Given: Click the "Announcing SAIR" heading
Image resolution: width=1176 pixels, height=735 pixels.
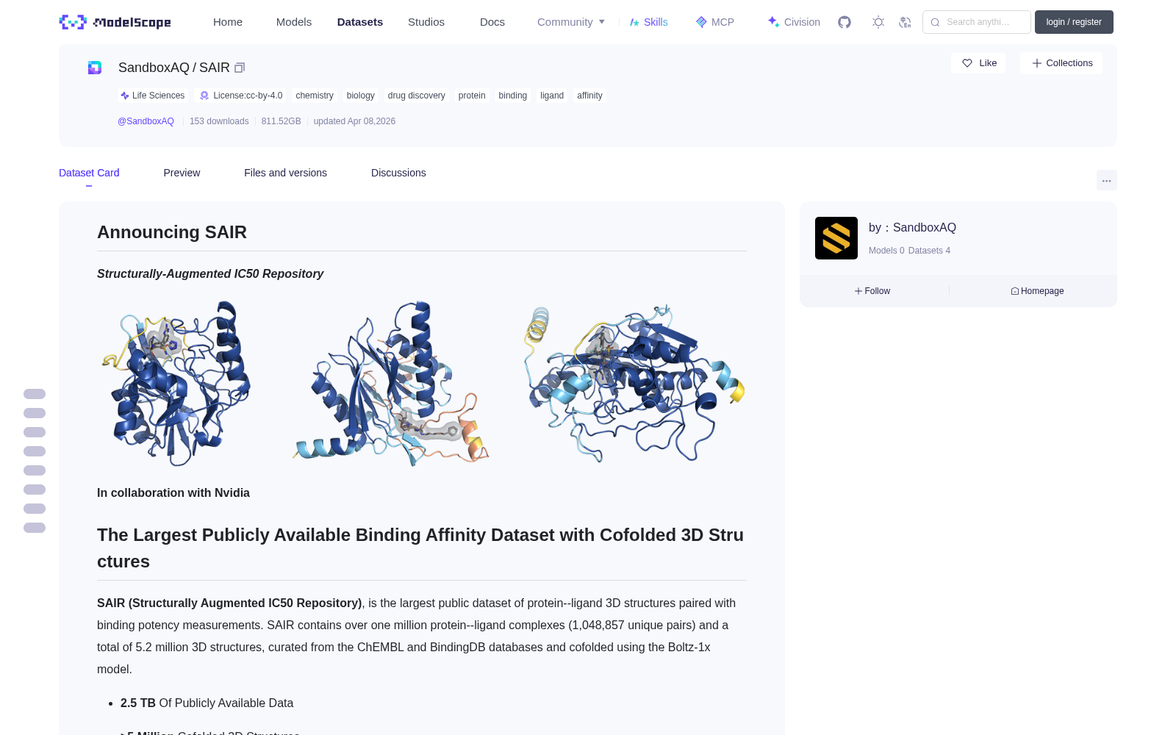Looking at the screenshot, I should [x=172, y=232].
